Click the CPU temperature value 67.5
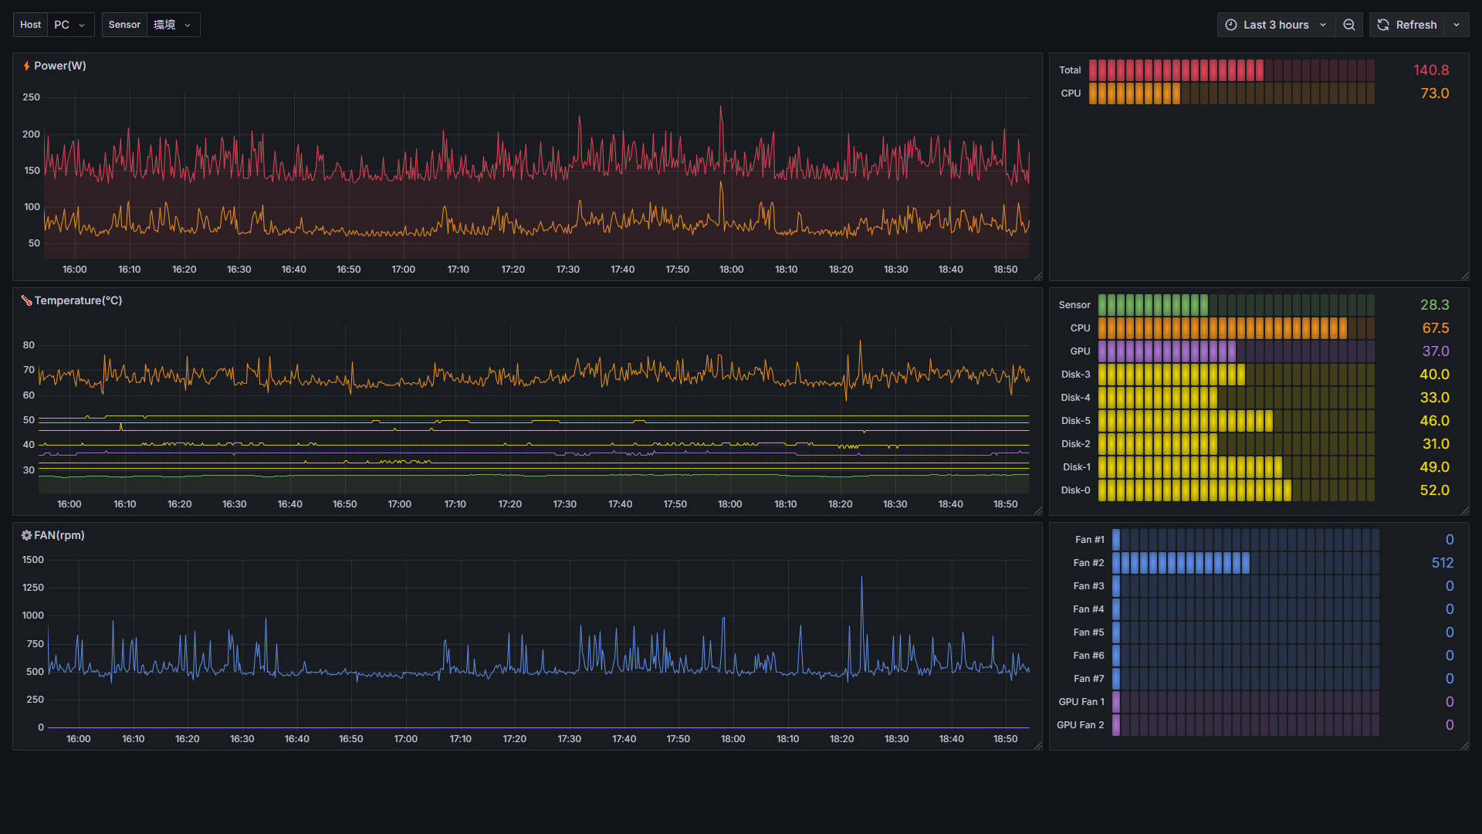The image size is (1482, 834). (1435, 328)
